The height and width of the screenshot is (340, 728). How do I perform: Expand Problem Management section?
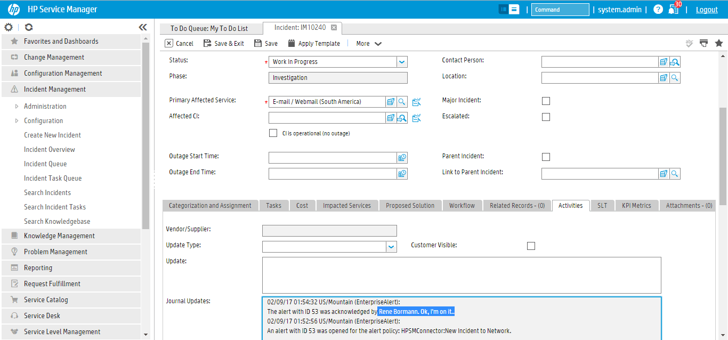click(x=71, y=252)
